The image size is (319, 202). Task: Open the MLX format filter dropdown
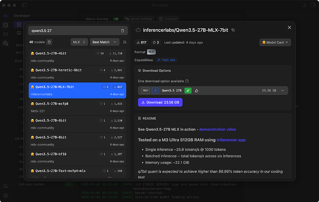click(79, 42)
